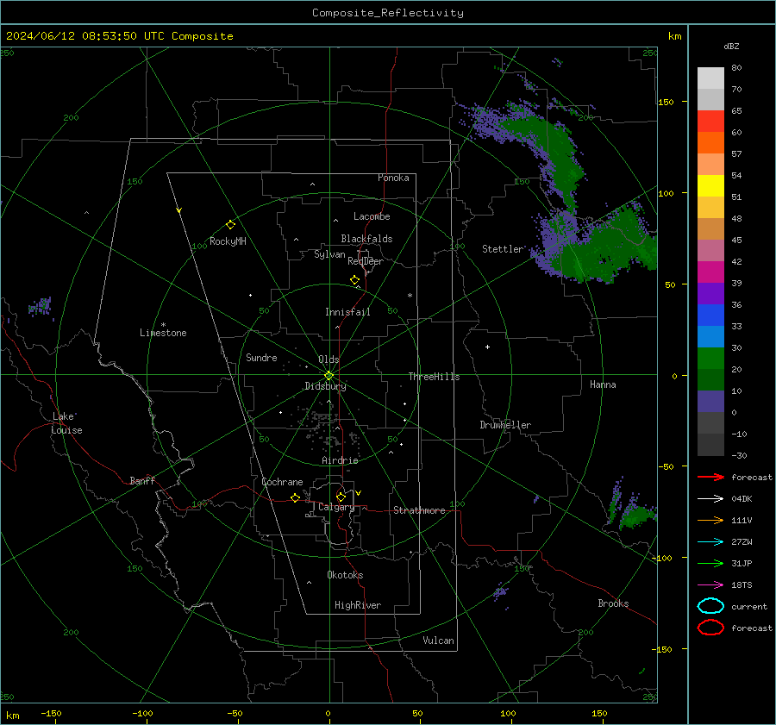Click the small echo patch north of Lake Louise
Image resolution: width=776 pixels, height=725 pixels.
(41, 307)
